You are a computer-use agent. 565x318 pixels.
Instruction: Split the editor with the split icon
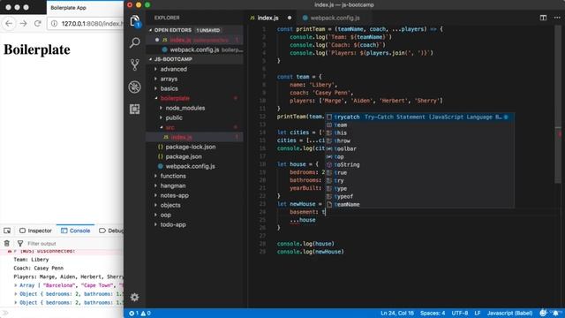543,18
